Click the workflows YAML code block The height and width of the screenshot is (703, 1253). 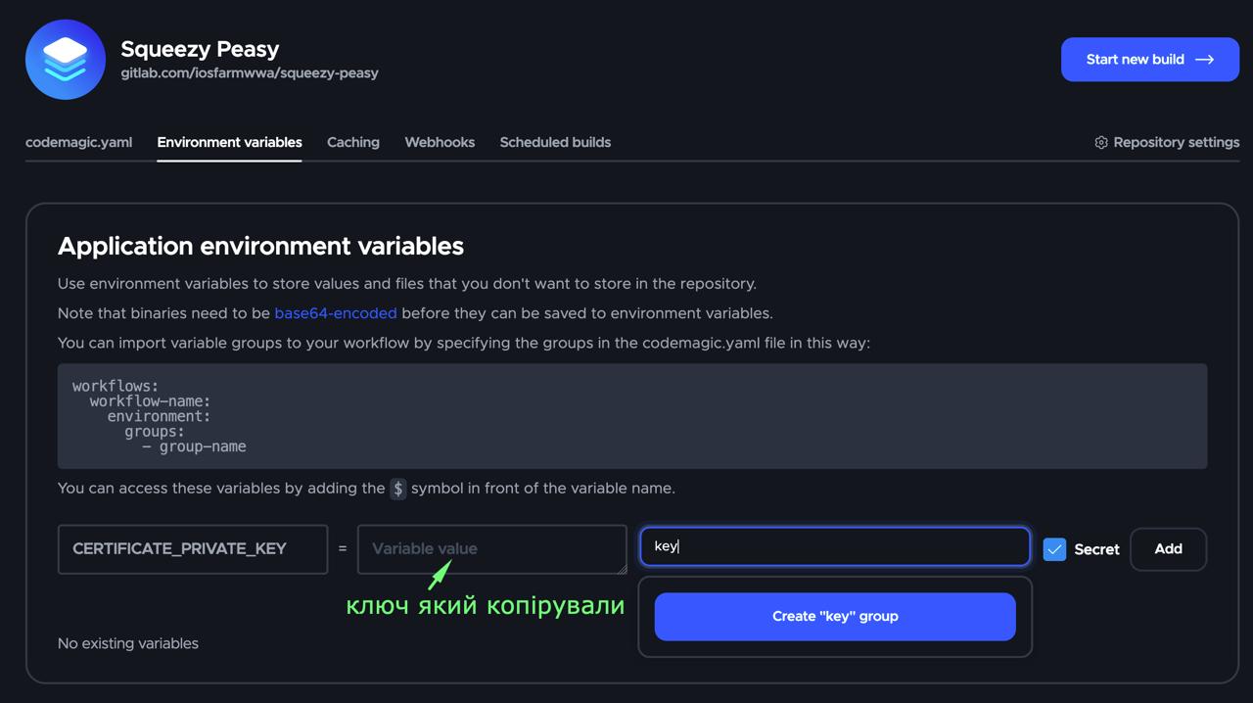(x=632, y=416)
